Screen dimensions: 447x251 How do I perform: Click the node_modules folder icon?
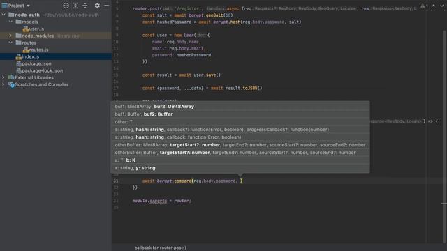(19, 36)
